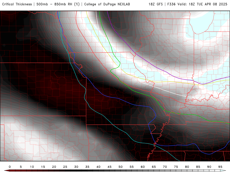Screen dimensions: 230x172
Task: Click the '40' label on the color scale
Action: pos(98,167)
